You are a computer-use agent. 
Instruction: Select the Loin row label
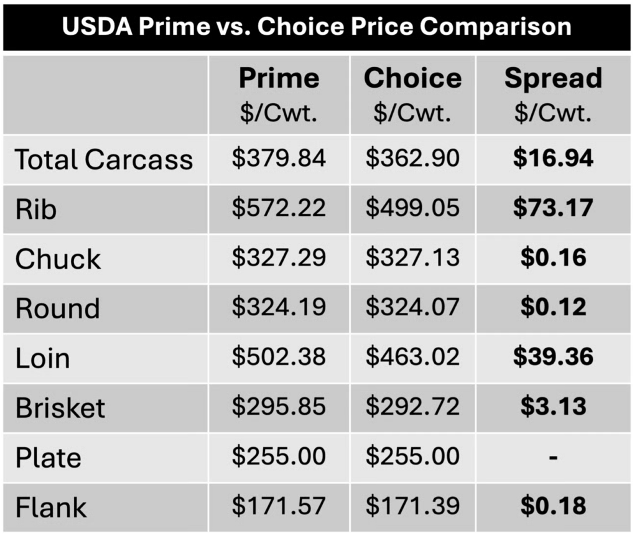[42, 358]
